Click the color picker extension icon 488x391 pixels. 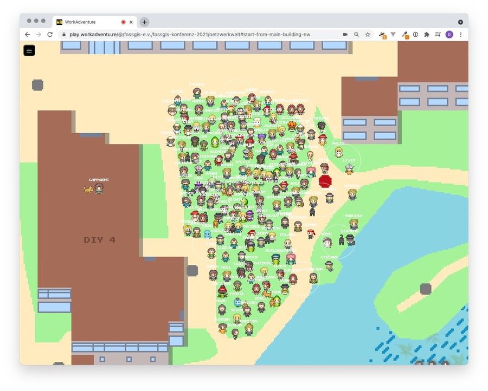click(404, 35)
